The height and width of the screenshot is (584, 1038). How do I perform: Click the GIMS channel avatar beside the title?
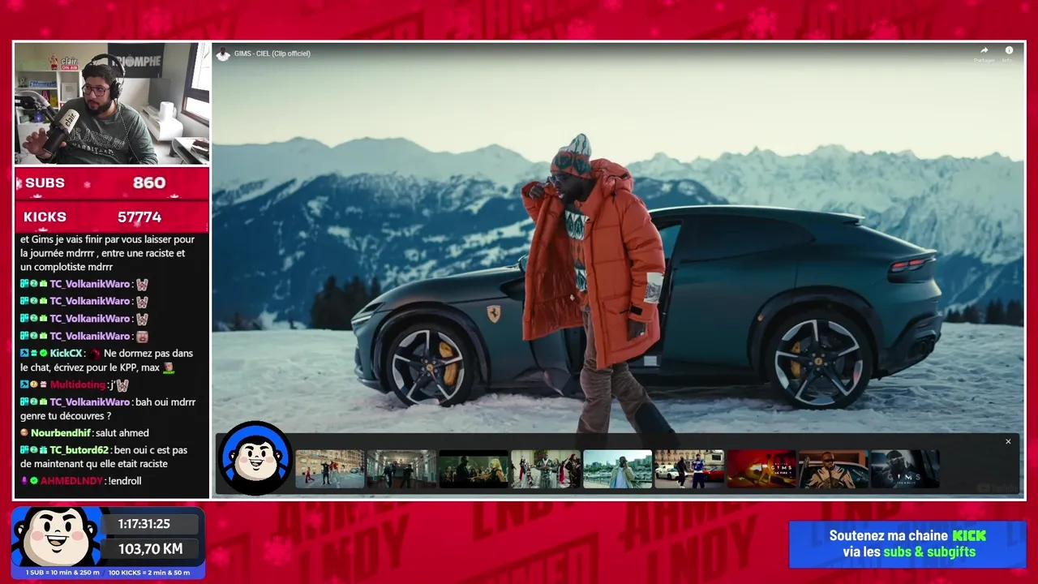223,54
